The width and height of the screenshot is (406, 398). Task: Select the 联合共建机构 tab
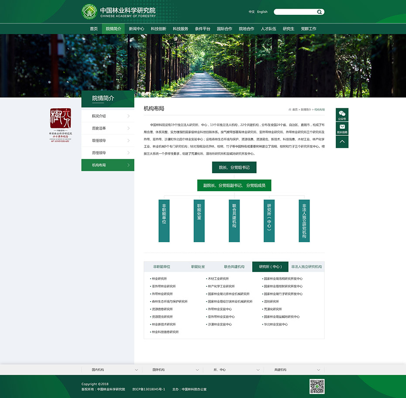pyautogui.click(x=234, y=267)
